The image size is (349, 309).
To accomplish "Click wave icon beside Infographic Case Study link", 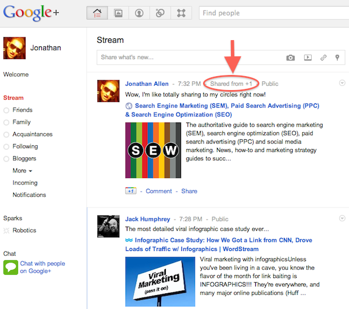I will pyautogui.click(x=129, y=240).
